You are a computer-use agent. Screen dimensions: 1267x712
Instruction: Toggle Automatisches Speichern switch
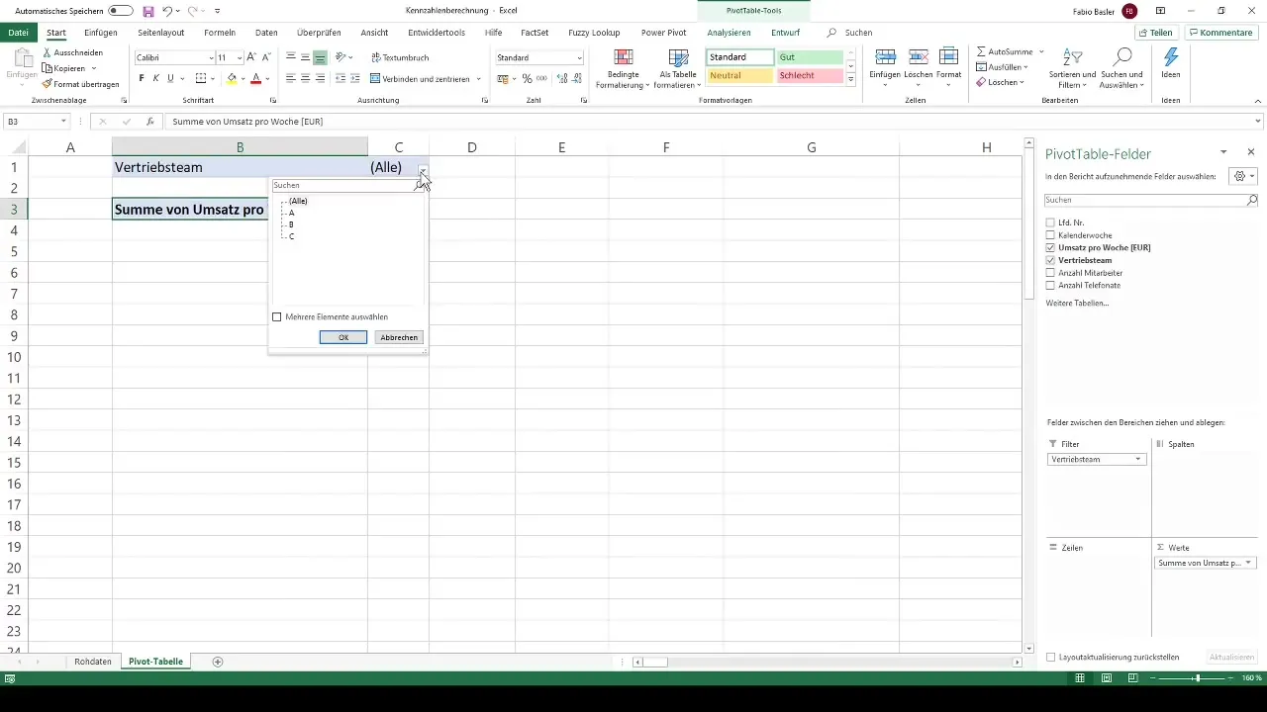click(121, 10)
